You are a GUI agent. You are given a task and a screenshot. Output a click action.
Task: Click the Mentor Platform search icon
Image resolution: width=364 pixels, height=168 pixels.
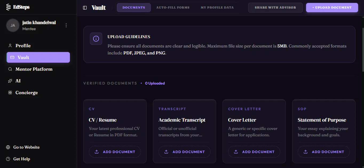pyautogui.click(x=10, y=69)
